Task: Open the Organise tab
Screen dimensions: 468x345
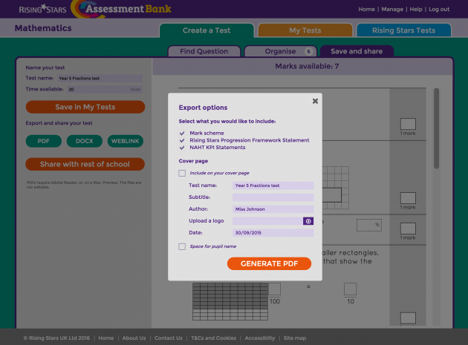Action: (281, 51)
